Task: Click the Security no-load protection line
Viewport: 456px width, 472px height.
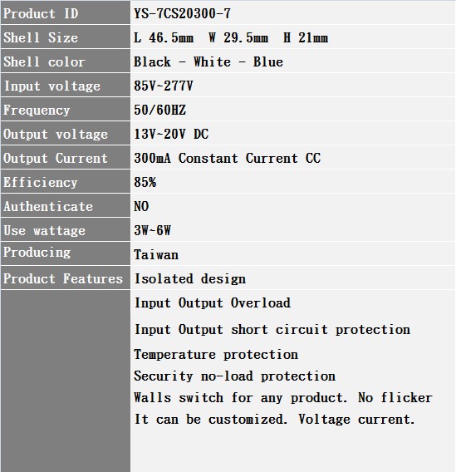Action: click(234, 376)
